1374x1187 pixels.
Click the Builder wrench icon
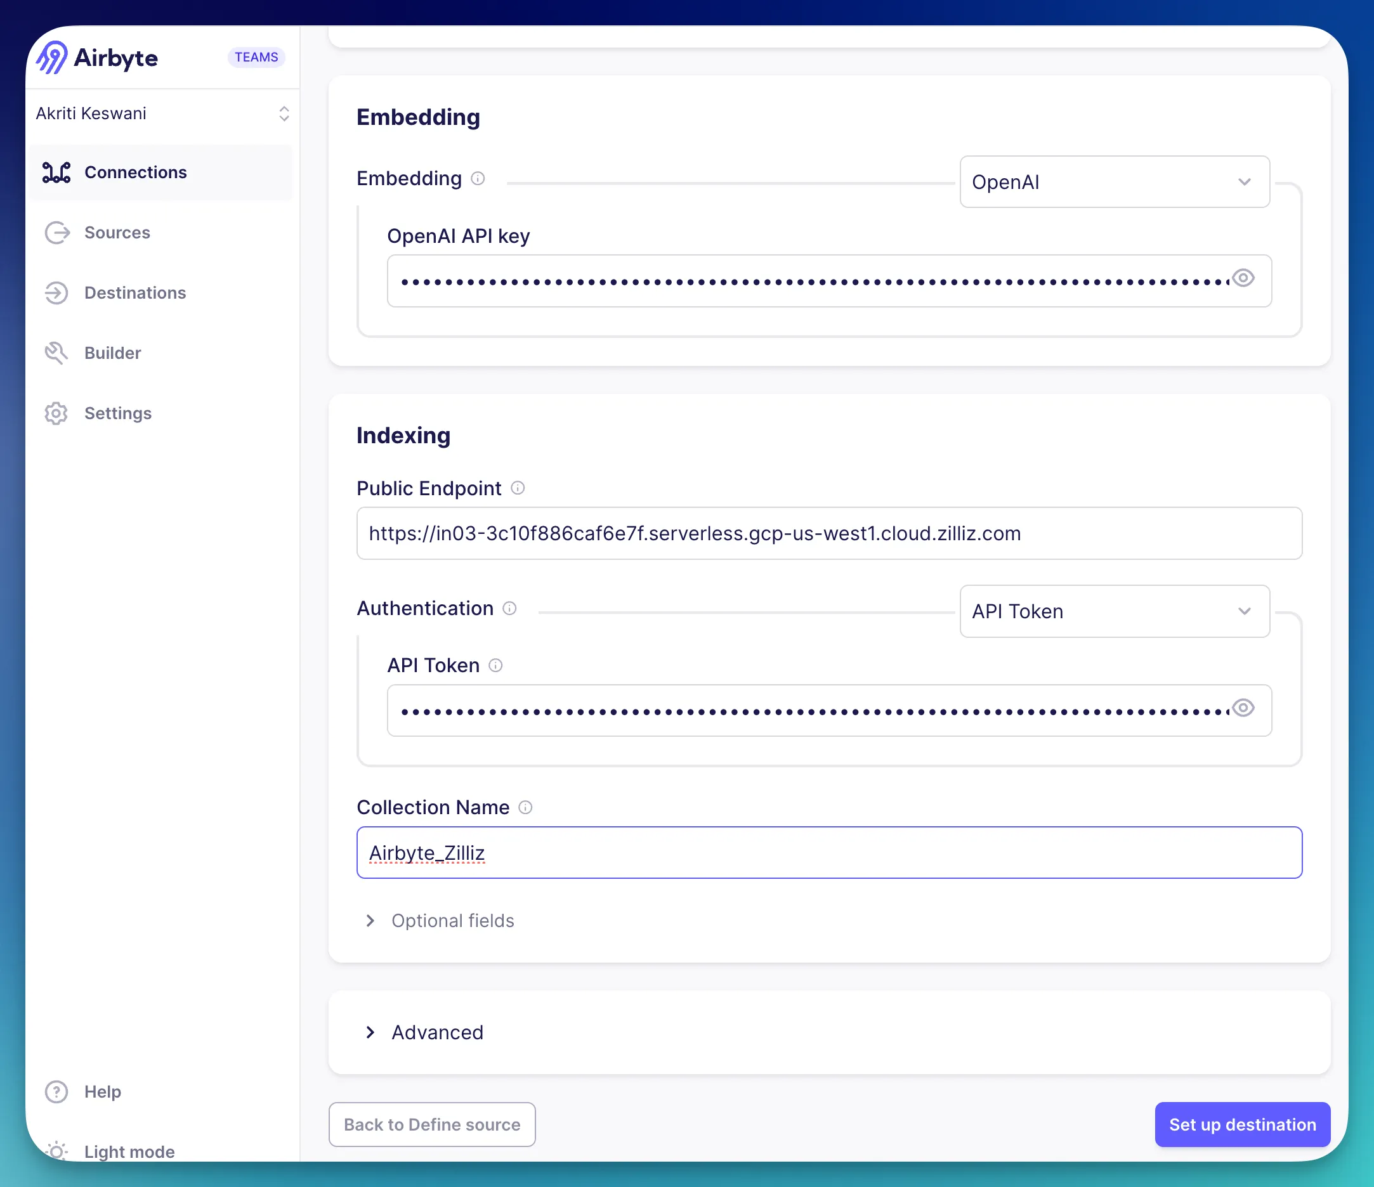pyautogui.click(x=56, y=353)
